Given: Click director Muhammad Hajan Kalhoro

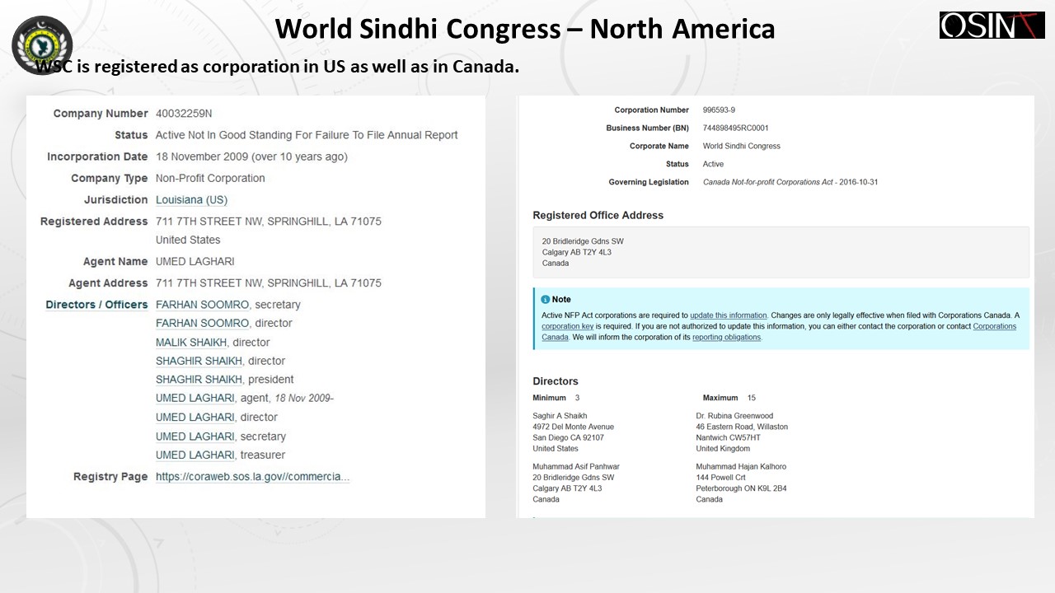Looking at the screenshot, I should pyautogui.click(x=739, y=467).
